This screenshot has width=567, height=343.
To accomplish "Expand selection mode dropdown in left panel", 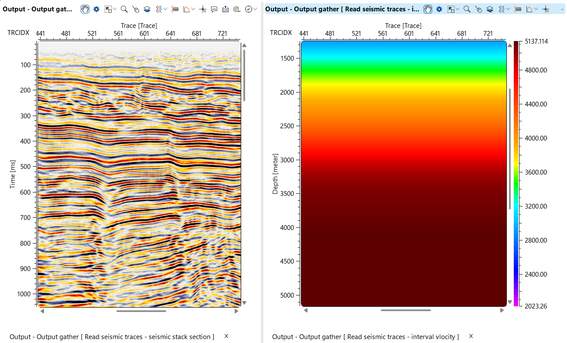I will 115,9.
